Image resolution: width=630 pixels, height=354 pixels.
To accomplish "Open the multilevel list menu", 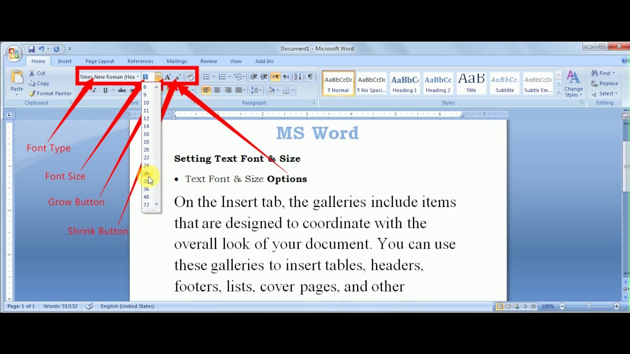I will (x=239, y=77).
